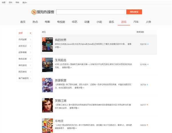Screen dimensions: 172x133
Task: Click the orange 搜狗搜索 button
Action: [134, 12]
